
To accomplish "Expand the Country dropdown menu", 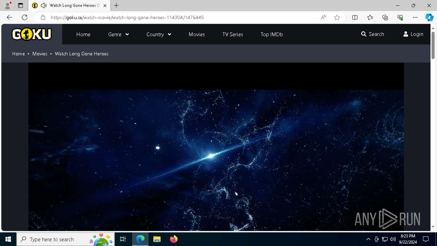I will coord(159,34).
